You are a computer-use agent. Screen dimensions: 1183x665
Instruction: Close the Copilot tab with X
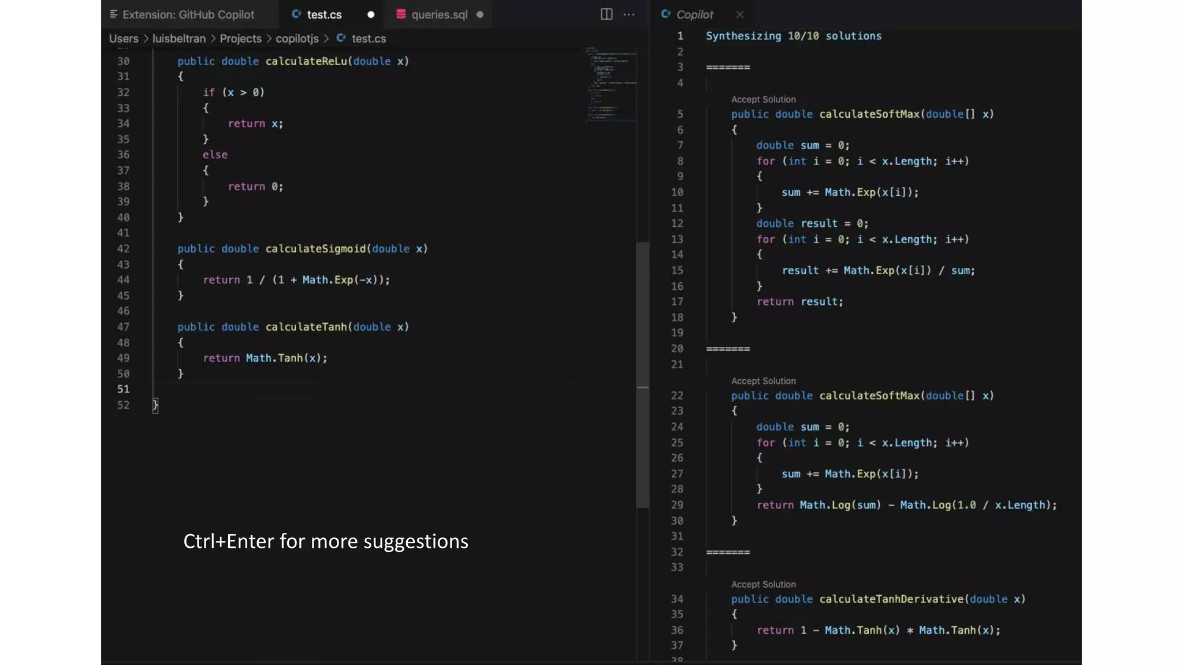point(740,14)
